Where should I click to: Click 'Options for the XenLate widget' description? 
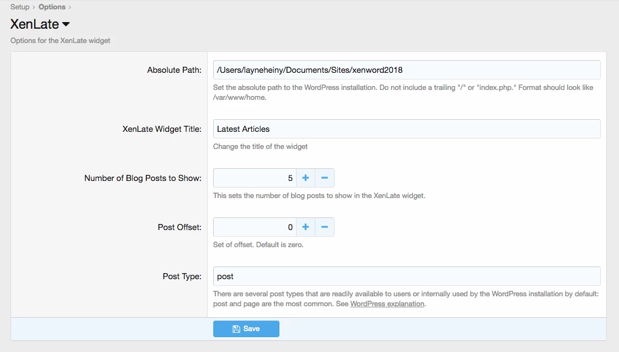pyautogui.click(x=60, y=41)
